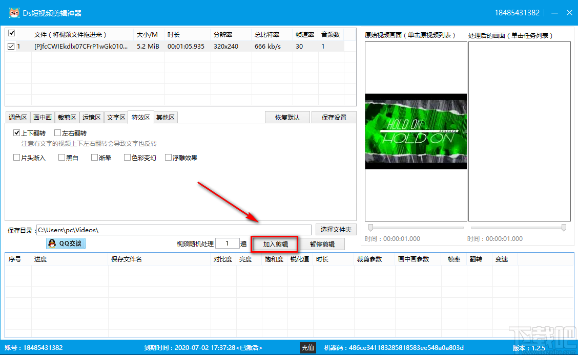
Task: Click the 保存设置 save settings button
Action: pos(334,117)
